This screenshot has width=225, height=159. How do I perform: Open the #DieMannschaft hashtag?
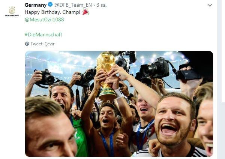(x=43, y=34)
